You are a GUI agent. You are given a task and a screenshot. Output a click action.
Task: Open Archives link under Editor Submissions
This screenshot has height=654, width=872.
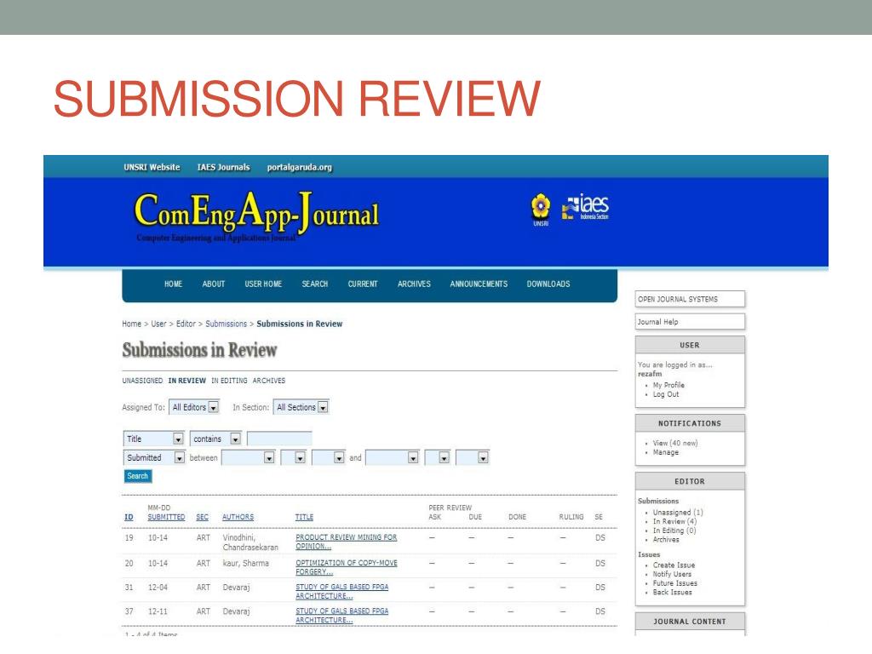tap(666, 540)
